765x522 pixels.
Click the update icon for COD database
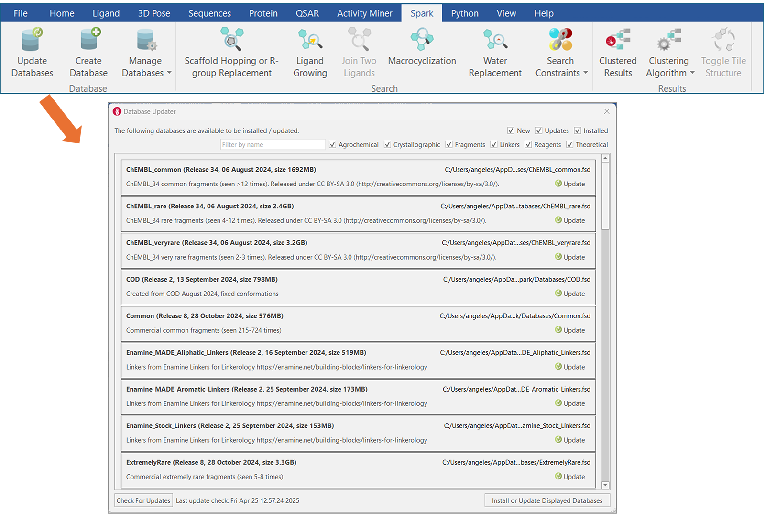click(x=558, y=294)
